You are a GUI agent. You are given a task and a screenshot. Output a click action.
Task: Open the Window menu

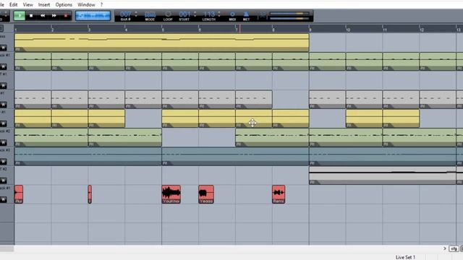[x=86, y=5]
